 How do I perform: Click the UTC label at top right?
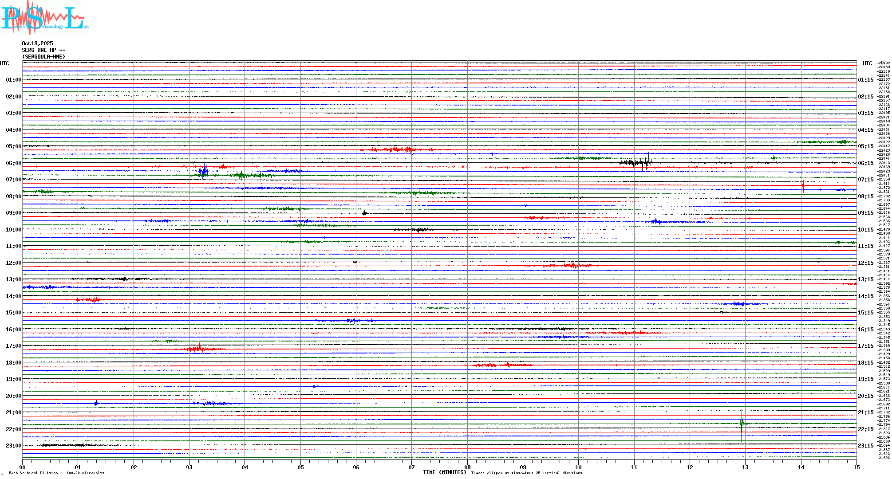(867, 63)
